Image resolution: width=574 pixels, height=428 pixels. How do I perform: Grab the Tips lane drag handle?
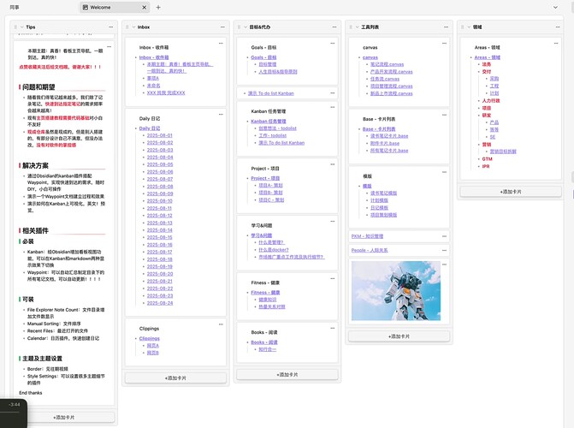tap(15, 27)
